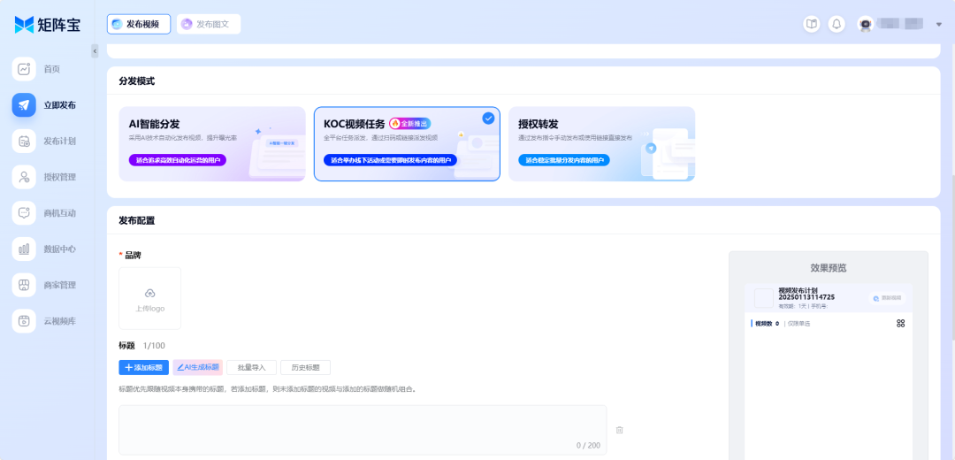
Task: Select the 立即发布 paper-plane icon
Action: (24, 104)
